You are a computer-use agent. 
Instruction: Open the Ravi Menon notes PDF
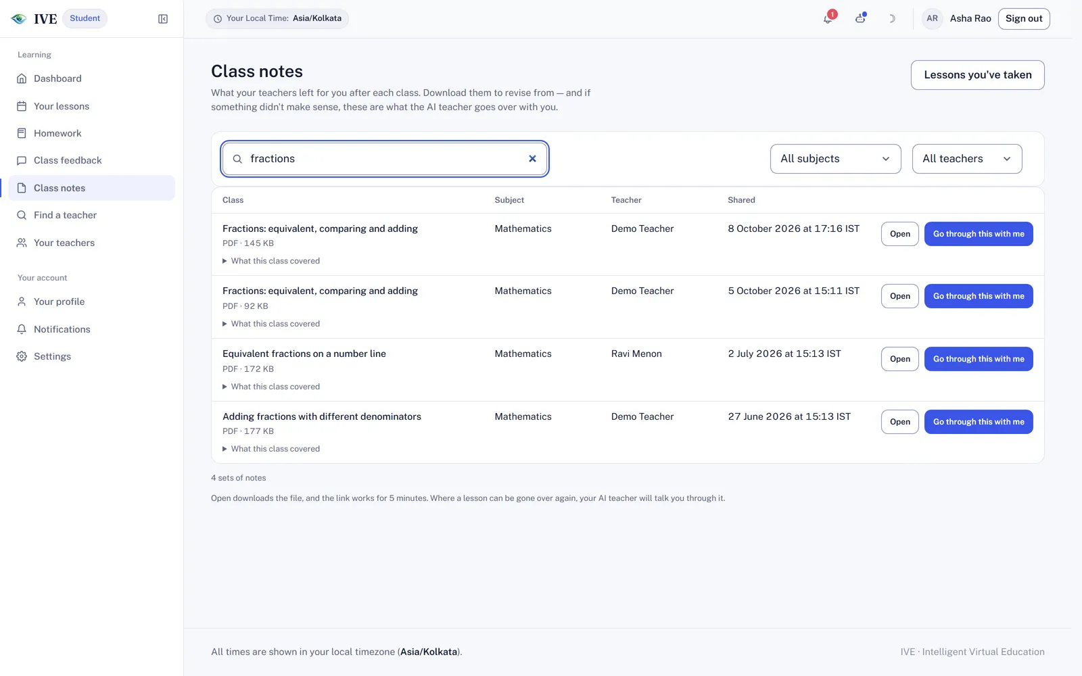899,359
